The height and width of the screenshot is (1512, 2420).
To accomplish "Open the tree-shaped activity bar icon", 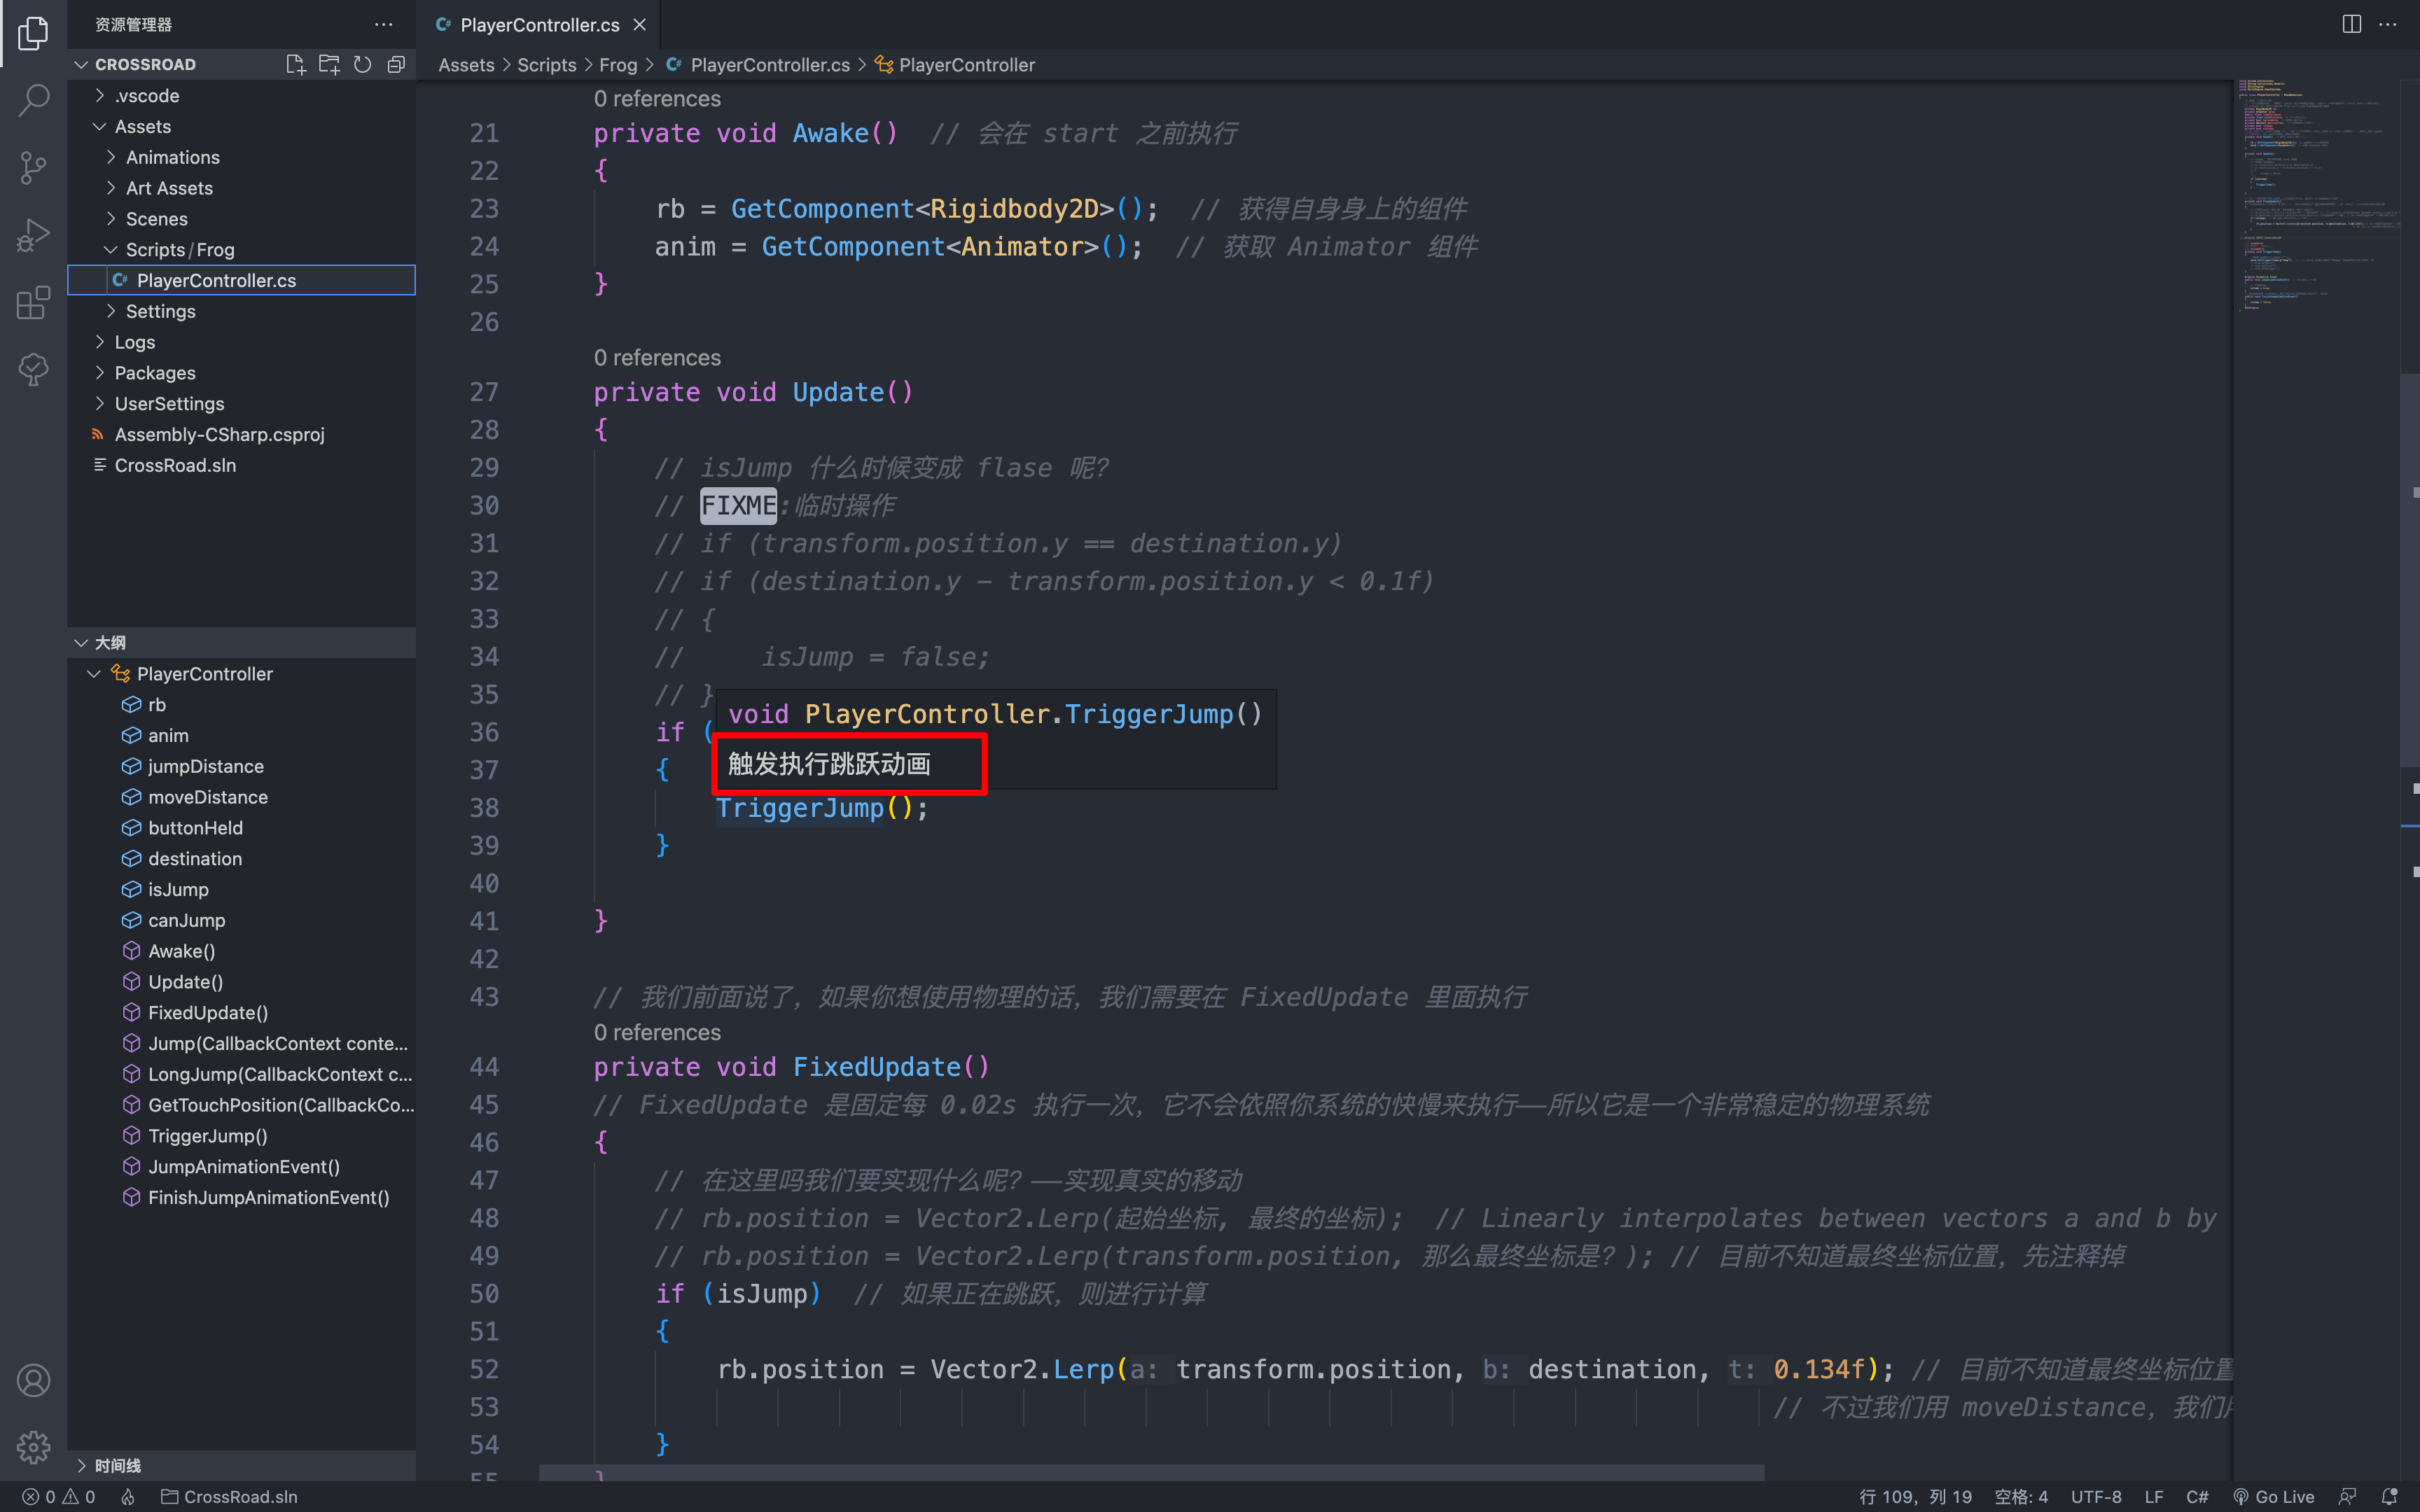I will 33,369.
